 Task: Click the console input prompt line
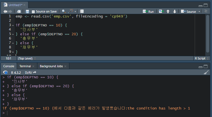pos(106,113)
